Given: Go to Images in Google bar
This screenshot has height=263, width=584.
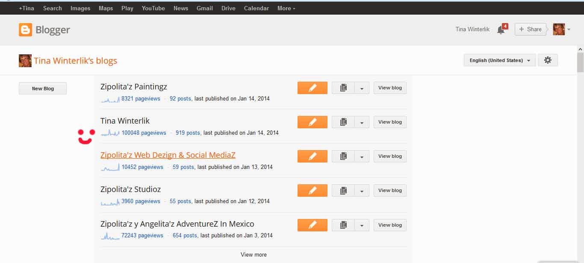Looking at the screenshot, I should pyautogui.click(x=80, y=8).
